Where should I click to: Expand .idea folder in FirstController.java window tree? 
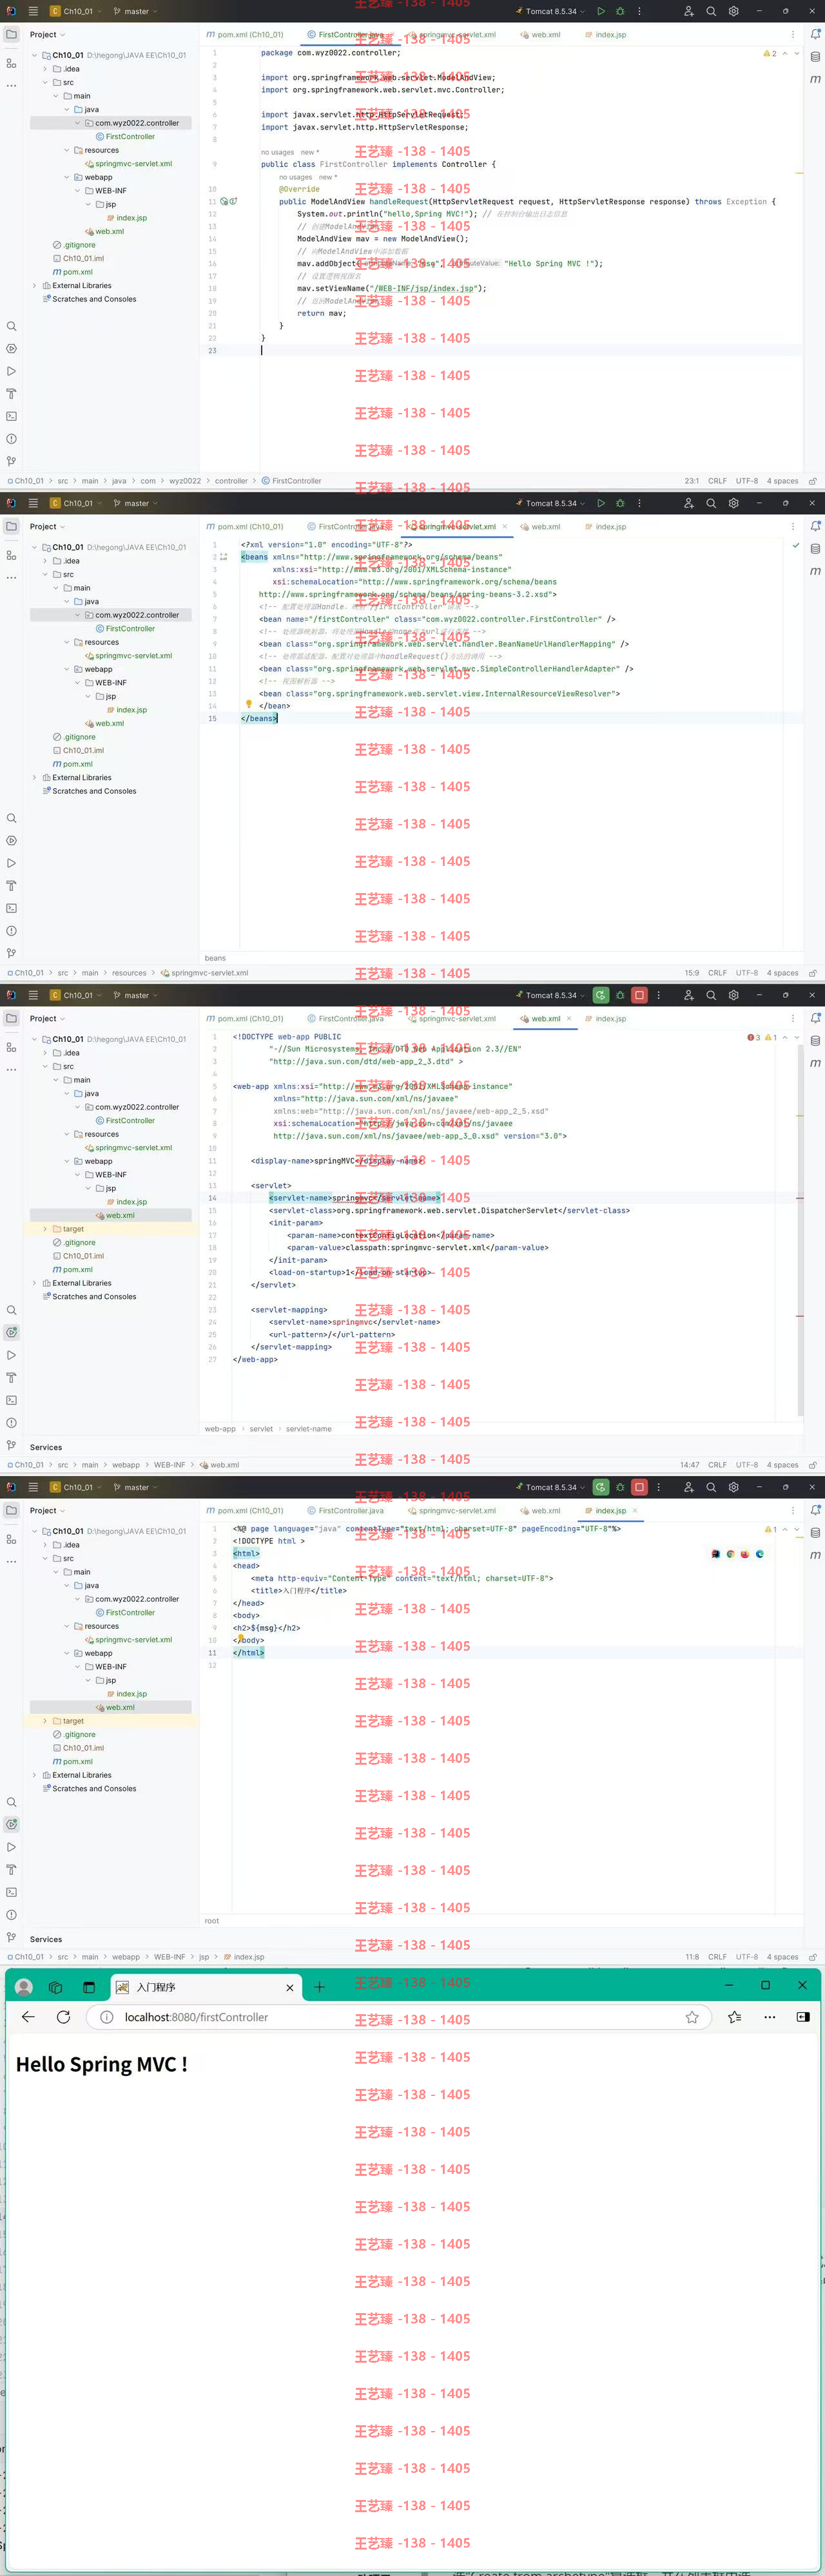(x=45, y=69)
